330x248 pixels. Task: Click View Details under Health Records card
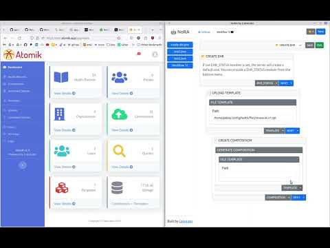tap(65, 93)
